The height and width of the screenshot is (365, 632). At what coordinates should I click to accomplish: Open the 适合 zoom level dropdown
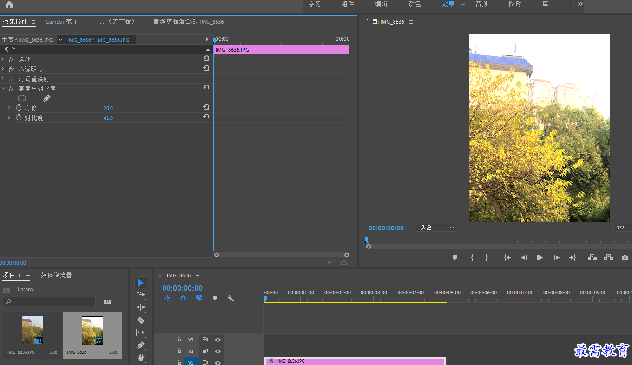[x=436, y=228]
